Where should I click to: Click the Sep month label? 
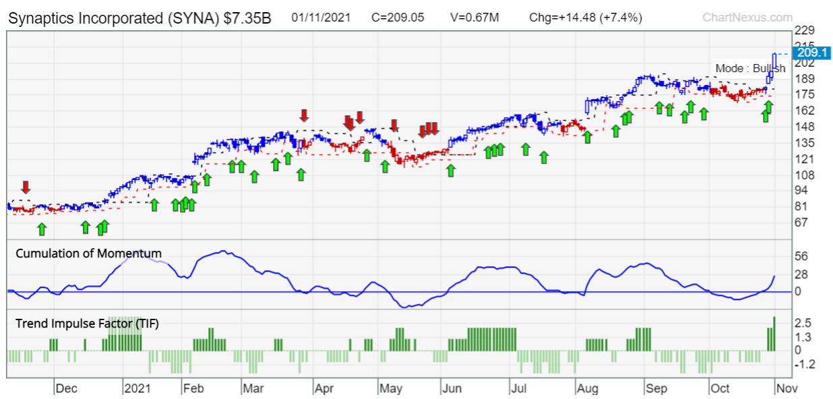tap(656, 389)
